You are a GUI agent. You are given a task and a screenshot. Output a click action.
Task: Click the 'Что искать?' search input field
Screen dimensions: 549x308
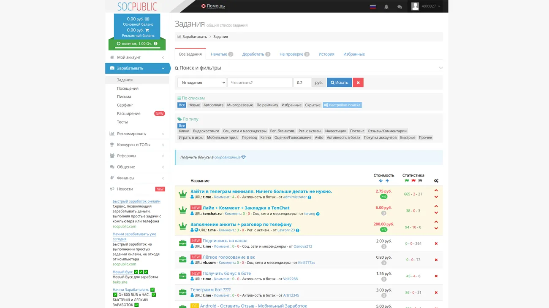[x=260, y=83]
